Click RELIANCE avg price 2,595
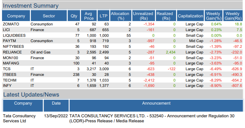Image resolution: width=245 pixels, height=128 pixels. (x=91, y=52)
